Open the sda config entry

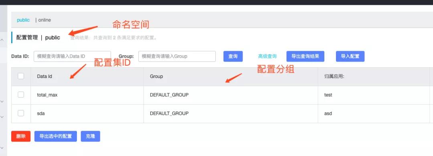[41, 113]
